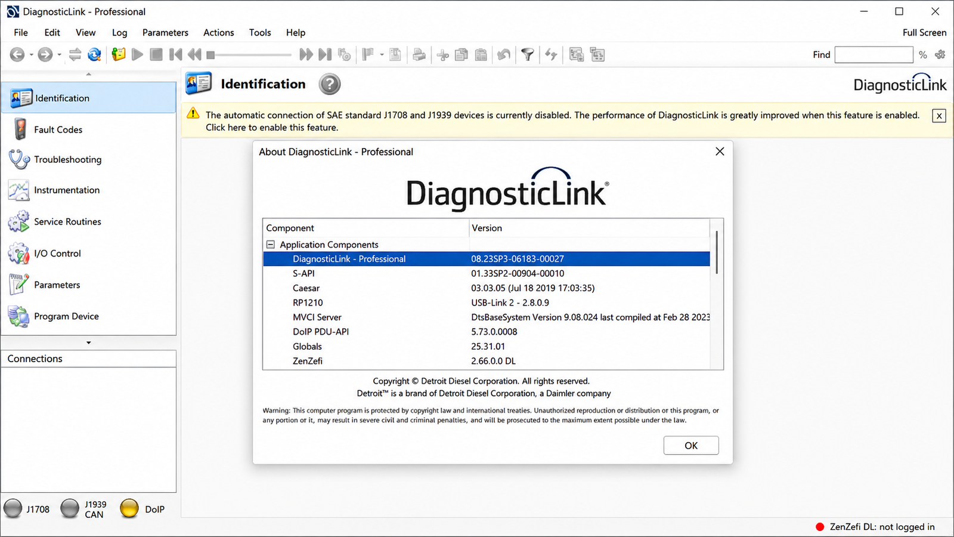Click the sidebar scroll-up arrow
954x537 pixels.
click(x=89, y=75)
